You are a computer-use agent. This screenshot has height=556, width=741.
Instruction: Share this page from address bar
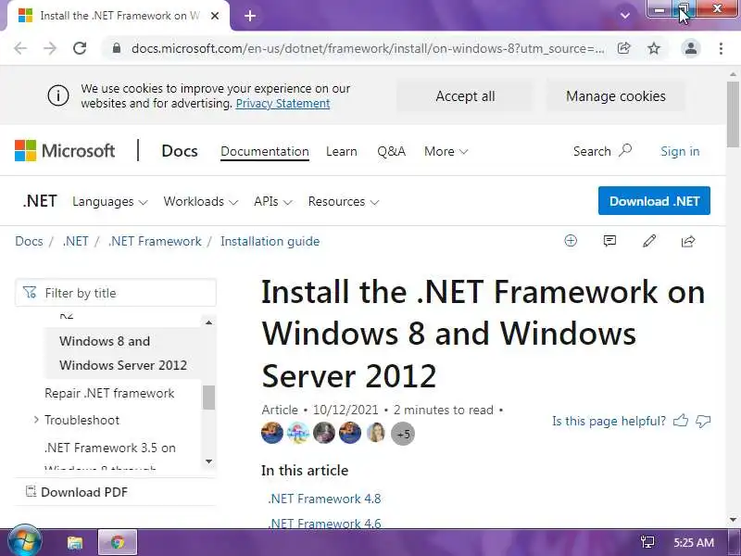pyautogui.click(x=623, y=48)
